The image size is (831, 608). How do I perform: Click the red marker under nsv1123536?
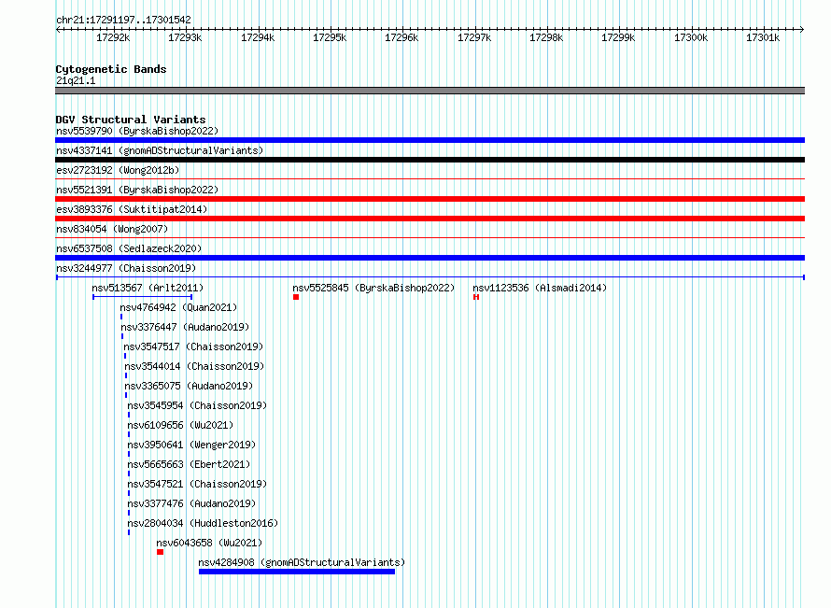pos(476,297)
